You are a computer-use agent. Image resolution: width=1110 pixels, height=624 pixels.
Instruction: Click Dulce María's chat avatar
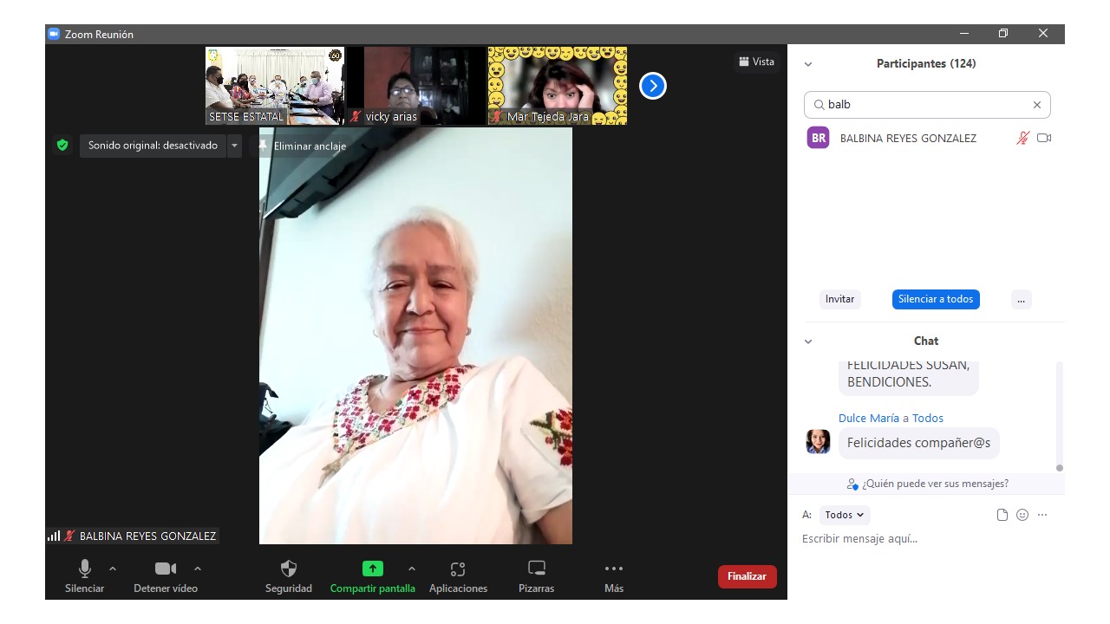click(x=818, y=441)
